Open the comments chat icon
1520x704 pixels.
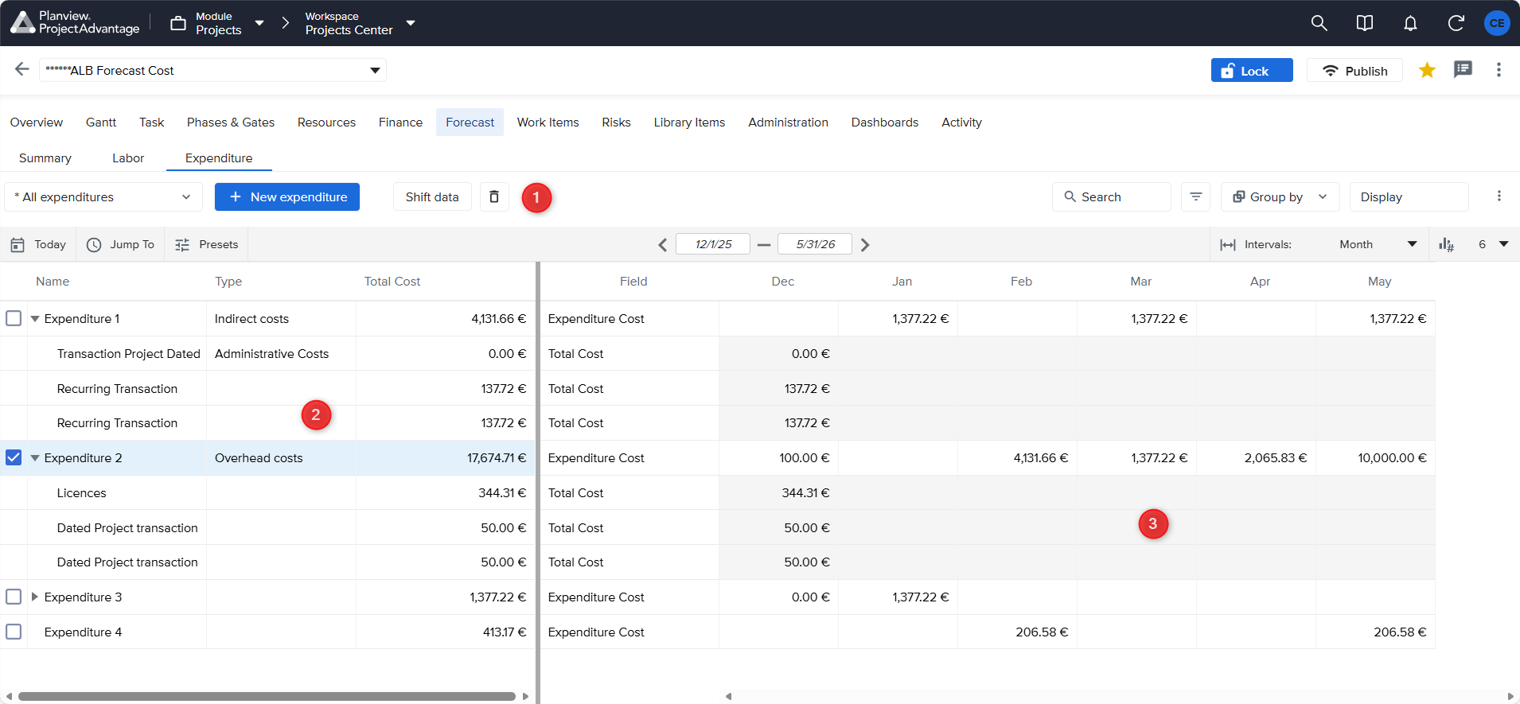point(1463,70)
